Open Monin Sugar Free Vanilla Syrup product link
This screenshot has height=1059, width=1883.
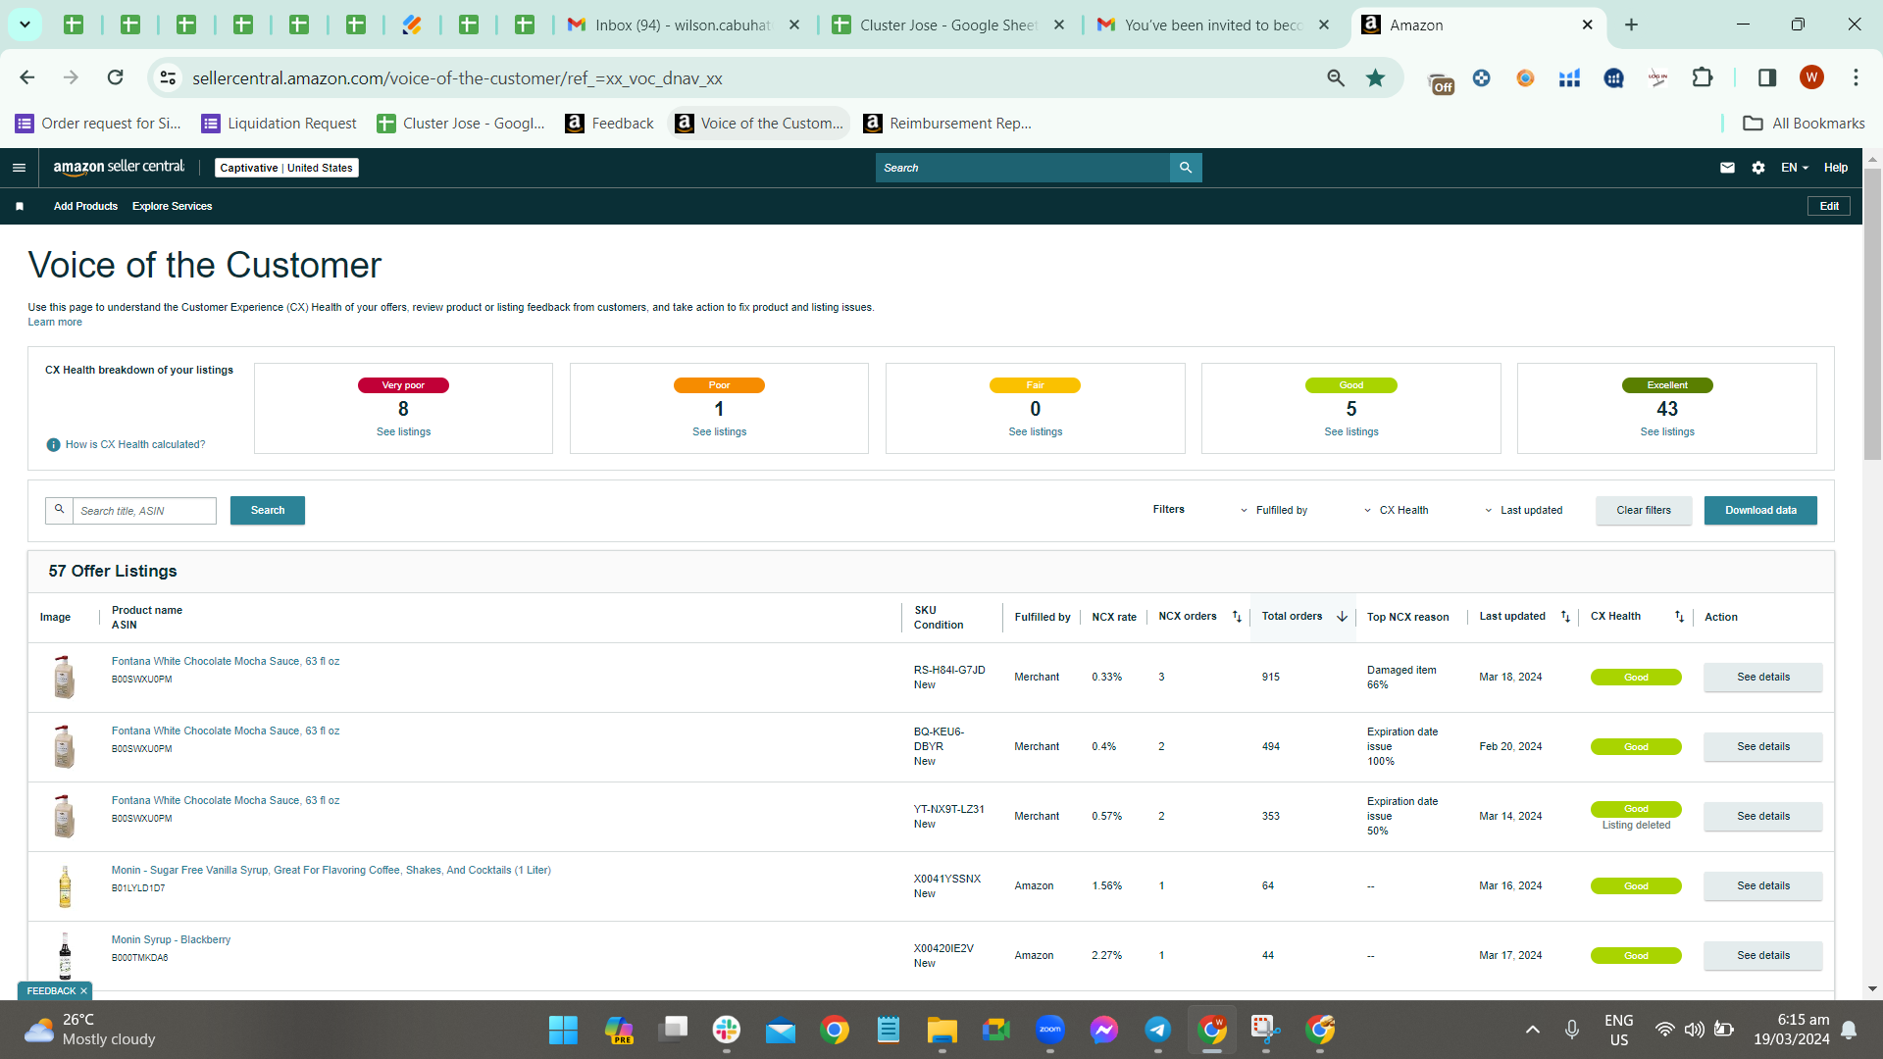pyautogui.click(x=331, y=871)
